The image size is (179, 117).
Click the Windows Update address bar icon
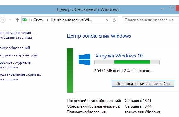click(x=25, y=20)
